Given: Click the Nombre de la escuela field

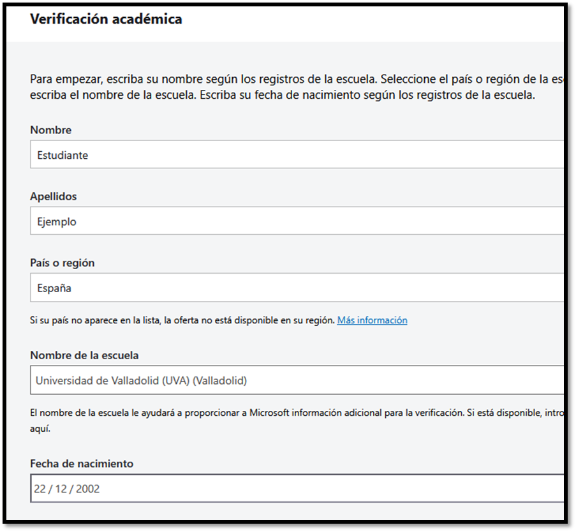Looking at the screenshot, I should click(x=297, y=381).
